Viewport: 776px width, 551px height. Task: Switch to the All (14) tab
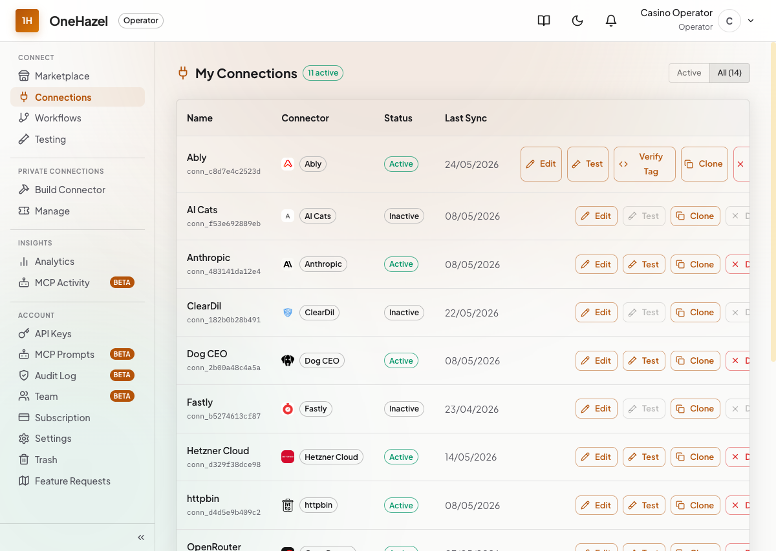pos(729,73)
